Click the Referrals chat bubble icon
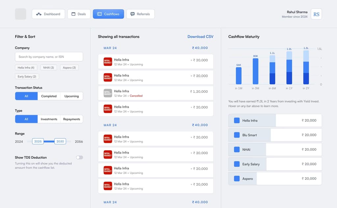Screen dimensions: 337x208 133,14
